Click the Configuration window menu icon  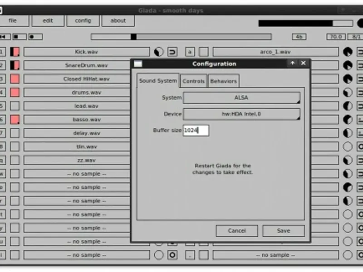pyautogui.click(x=138, y=64)
